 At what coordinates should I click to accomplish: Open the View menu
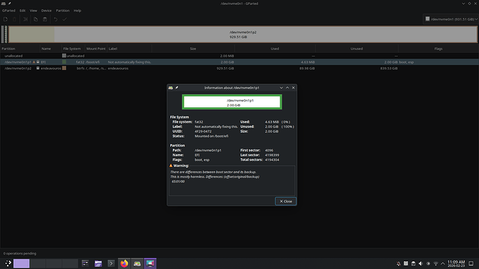tap(33, 10)
